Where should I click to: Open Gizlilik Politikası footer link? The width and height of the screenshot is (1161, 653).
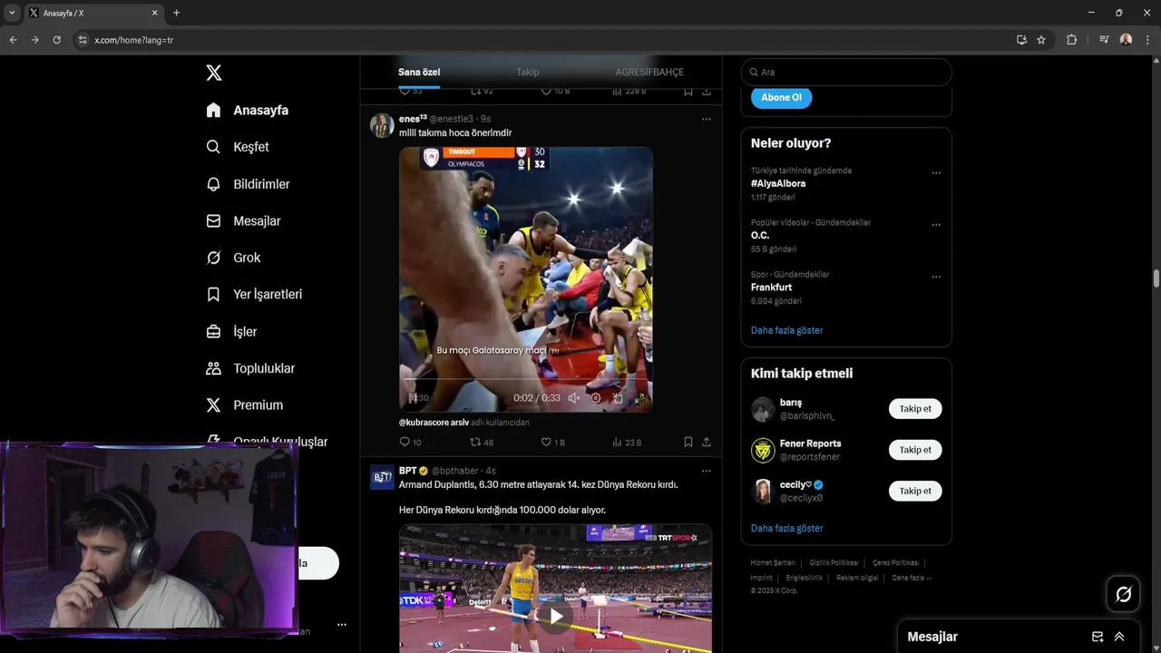(834, 562)
